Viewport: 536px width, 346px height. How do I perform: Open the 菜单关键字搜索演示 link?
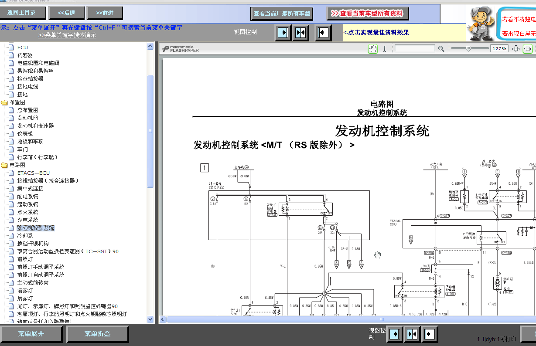pos(67,35)
